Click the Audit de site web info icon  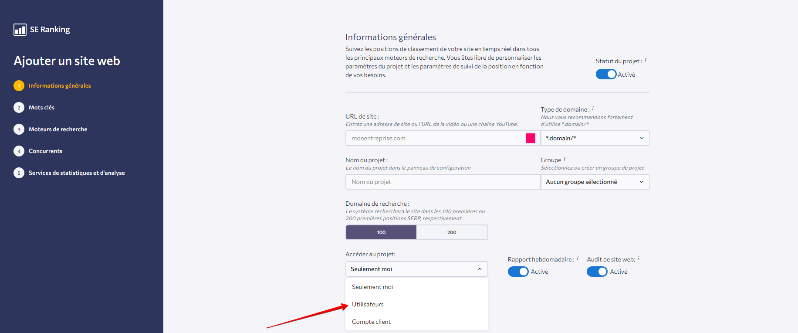639,258
